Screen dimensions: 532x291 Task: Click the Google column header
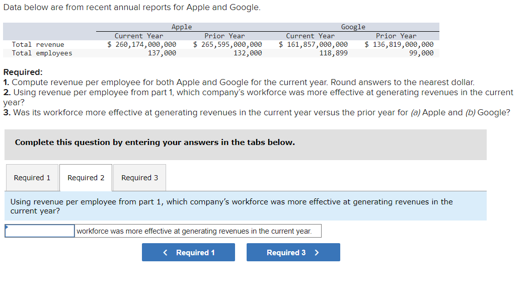[353, 27]
